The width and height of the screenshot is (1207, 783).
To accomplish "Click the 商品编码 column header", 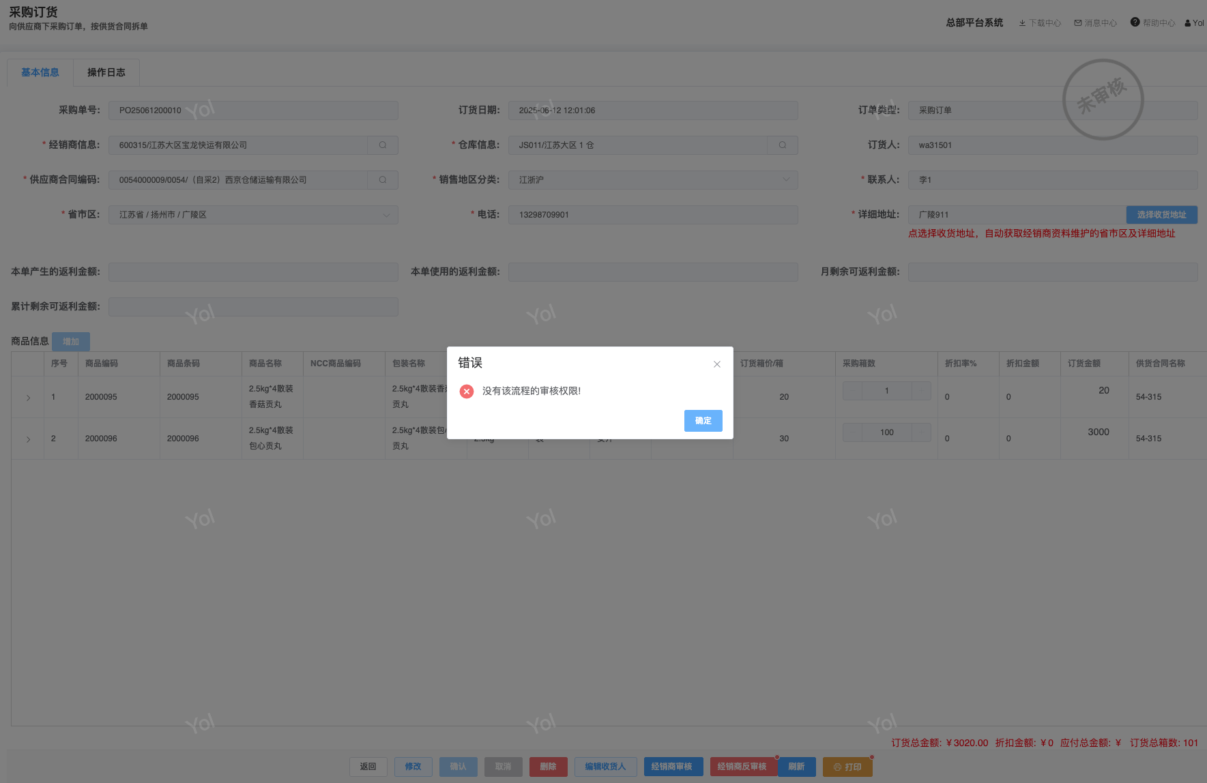I will click(119, 364).
